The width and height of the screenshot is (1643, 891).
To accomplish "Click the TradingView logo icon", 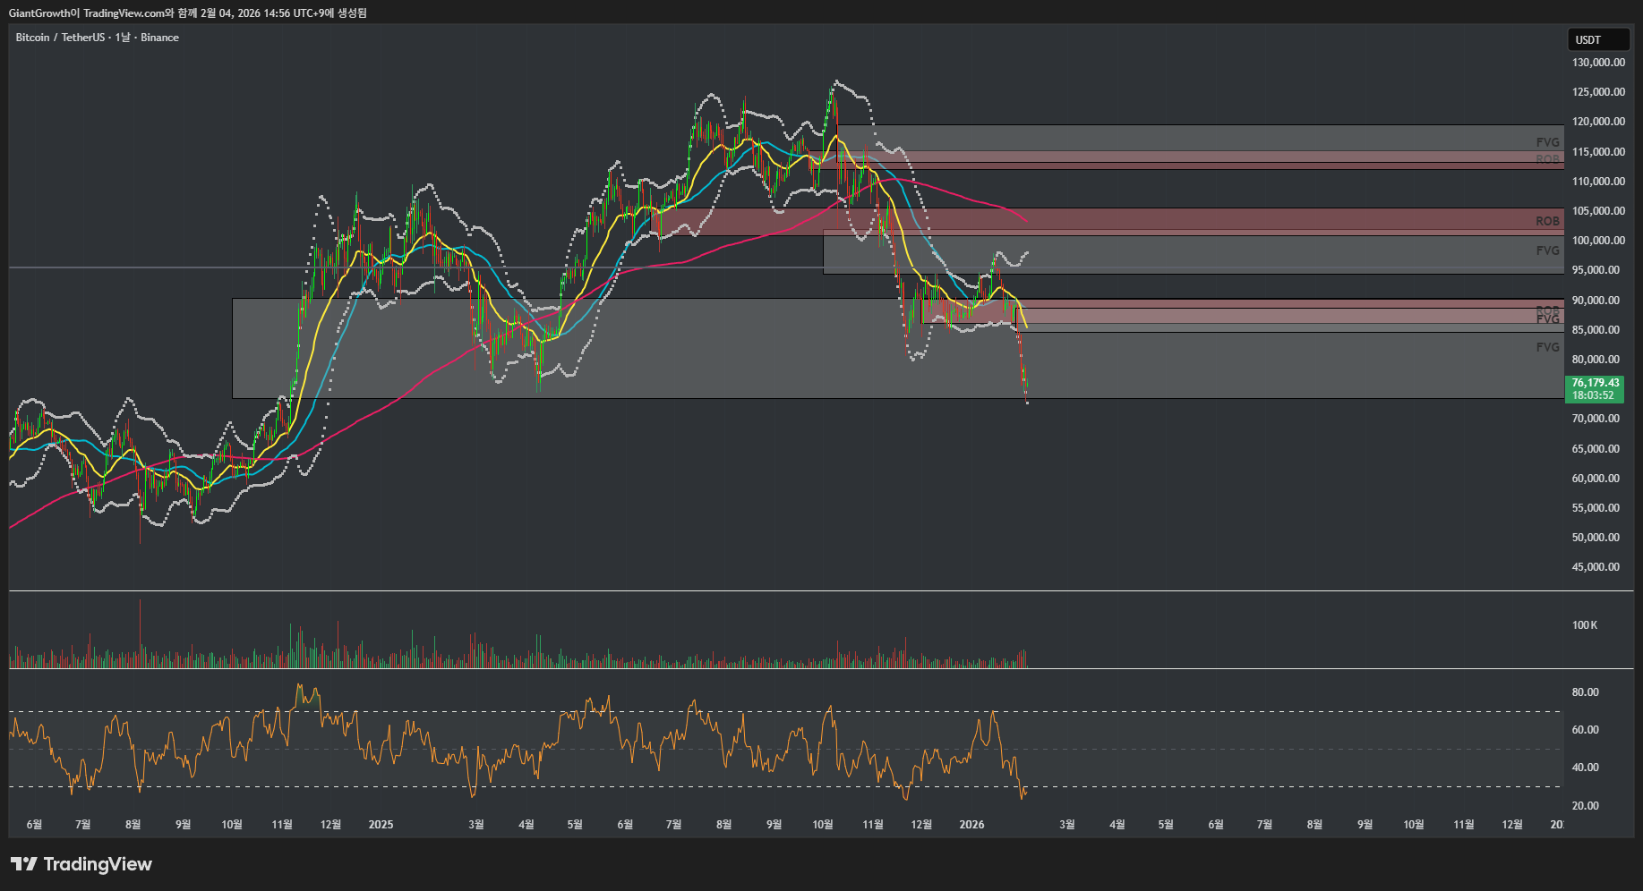I will (x=24, y=864).
